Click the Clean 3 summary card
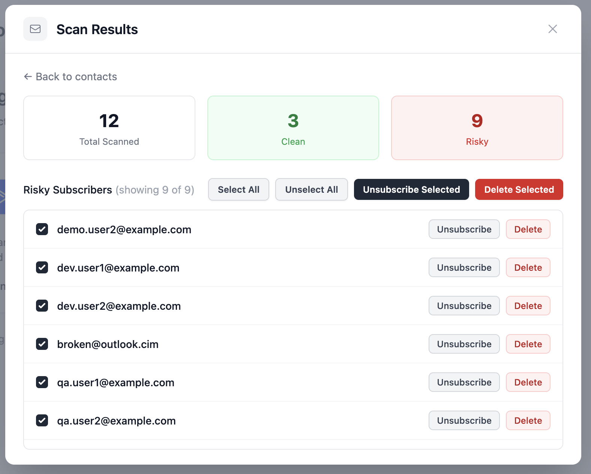This screenshot has width=591, height=474. [293, 128]
